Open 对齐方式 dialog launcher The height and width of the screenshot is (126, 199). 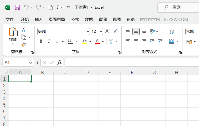(x=180, y=52)
